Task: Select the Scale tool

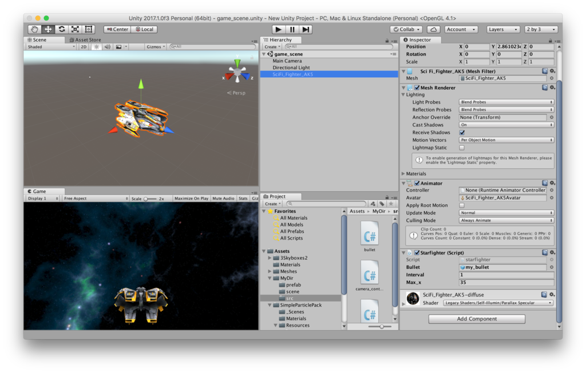Action: pos(75,29)
